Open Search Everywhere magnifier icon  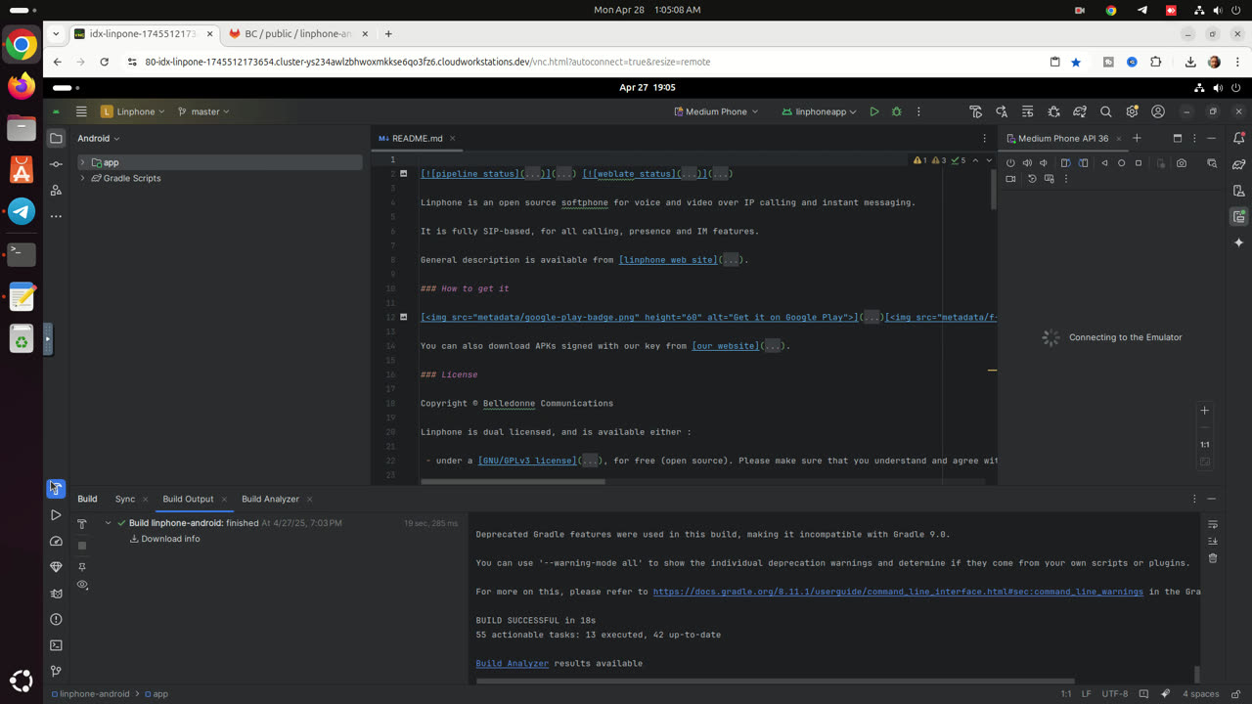[1105, 111]
